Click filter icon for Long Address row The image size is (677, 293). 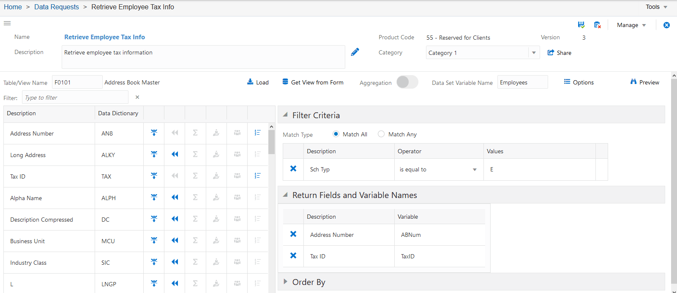[x=154, y=155]
